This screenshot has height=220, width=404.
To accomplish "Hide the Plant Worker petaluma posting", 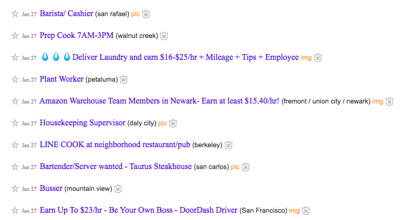I will [x=124, y=80].
